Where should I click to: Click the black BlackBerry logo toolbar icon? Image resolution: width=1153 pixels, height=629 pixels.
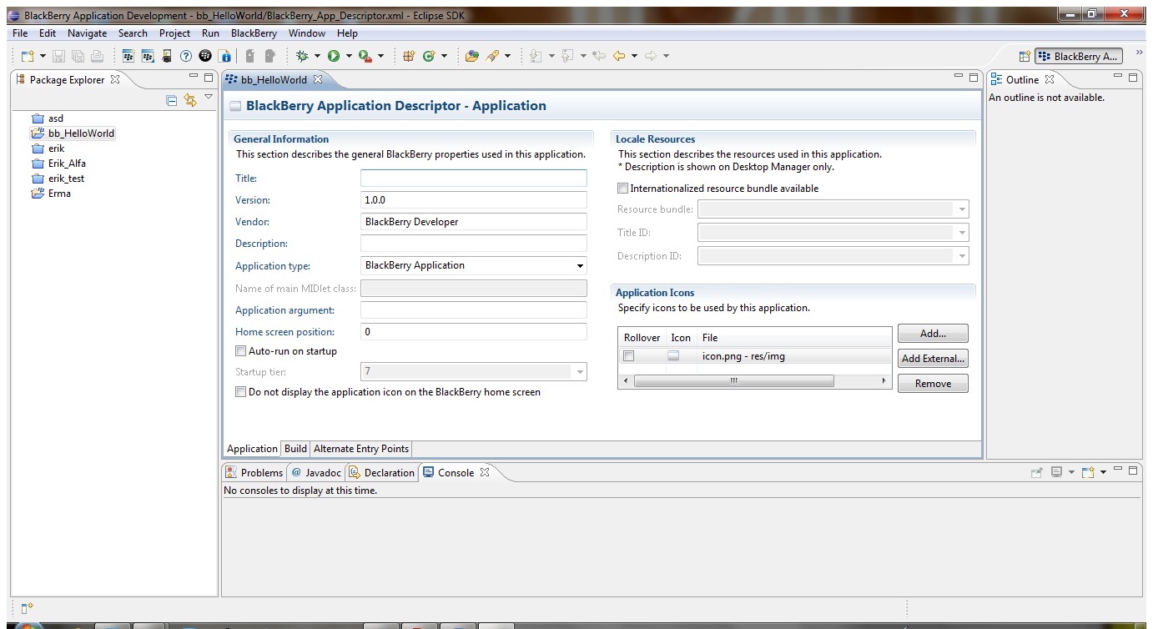coord(205,56)
